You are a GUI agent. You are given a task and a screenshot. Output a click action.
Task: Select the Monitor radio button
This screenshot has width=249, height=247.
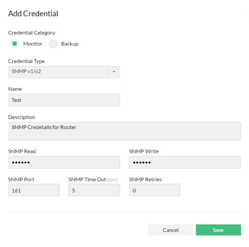tap(15, 44)
